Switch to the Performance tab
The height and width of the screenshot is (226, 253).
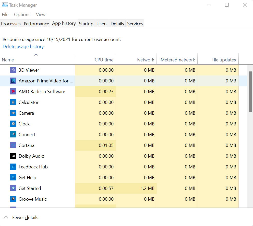[36, 24]
